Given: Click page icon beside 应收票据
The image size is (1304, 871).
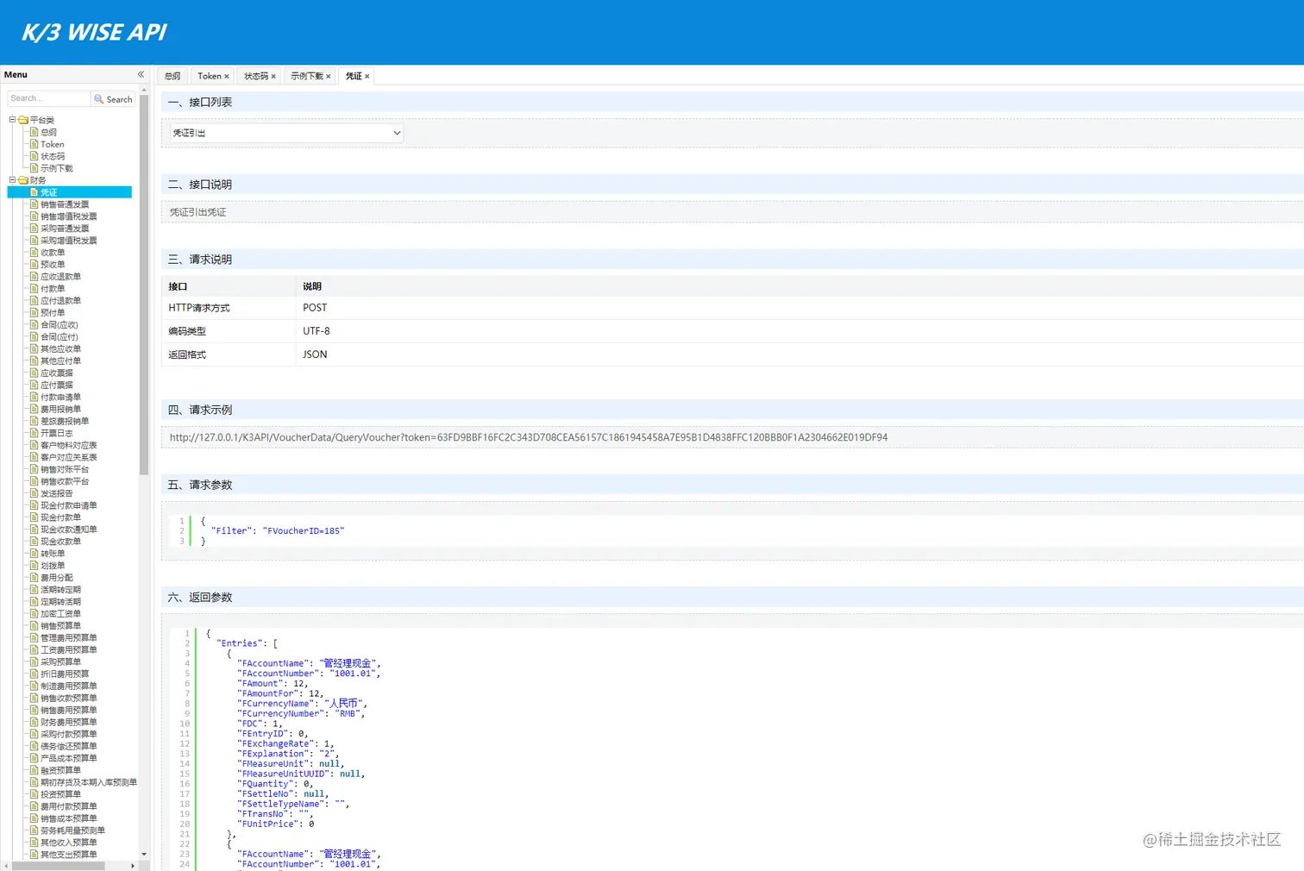Looking at the screenshot, I should pos(34,373).
